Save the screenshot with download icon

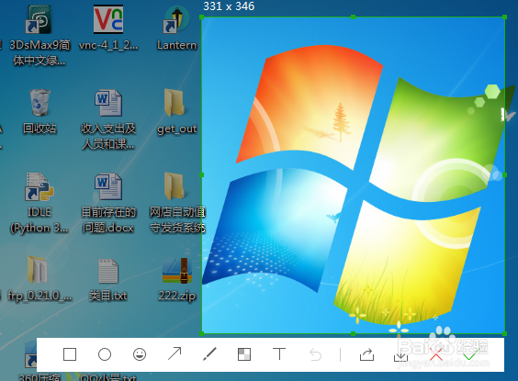[x=400, y=356]
